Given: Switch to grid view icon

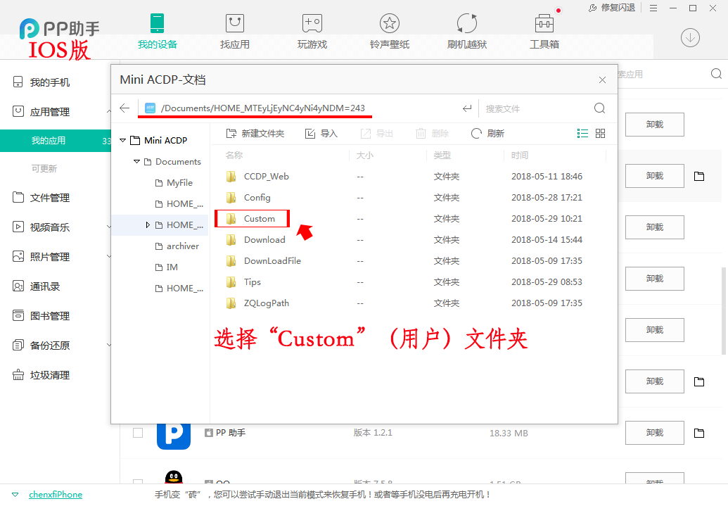Looking at the screenshot, I should click(600, 134).
